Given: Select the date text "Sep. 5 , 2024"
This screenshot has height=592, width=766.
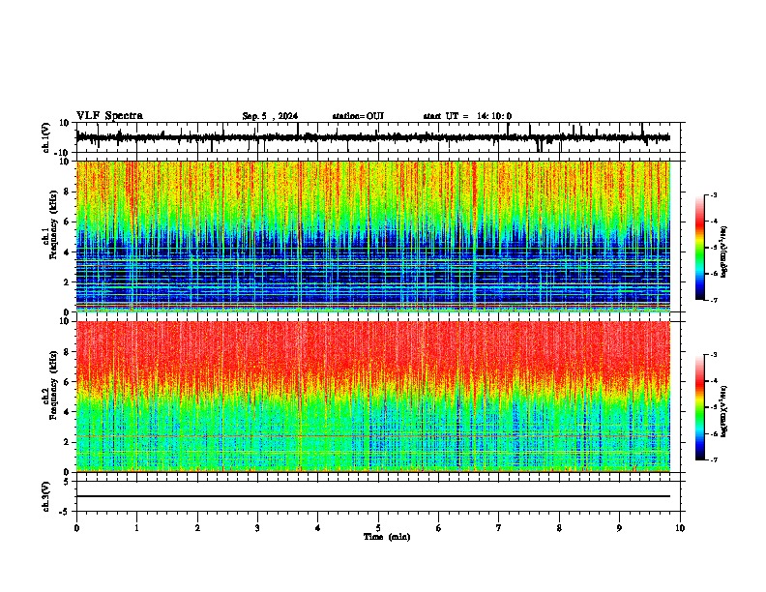Looking at the screenshot, I should click(270, 116).
